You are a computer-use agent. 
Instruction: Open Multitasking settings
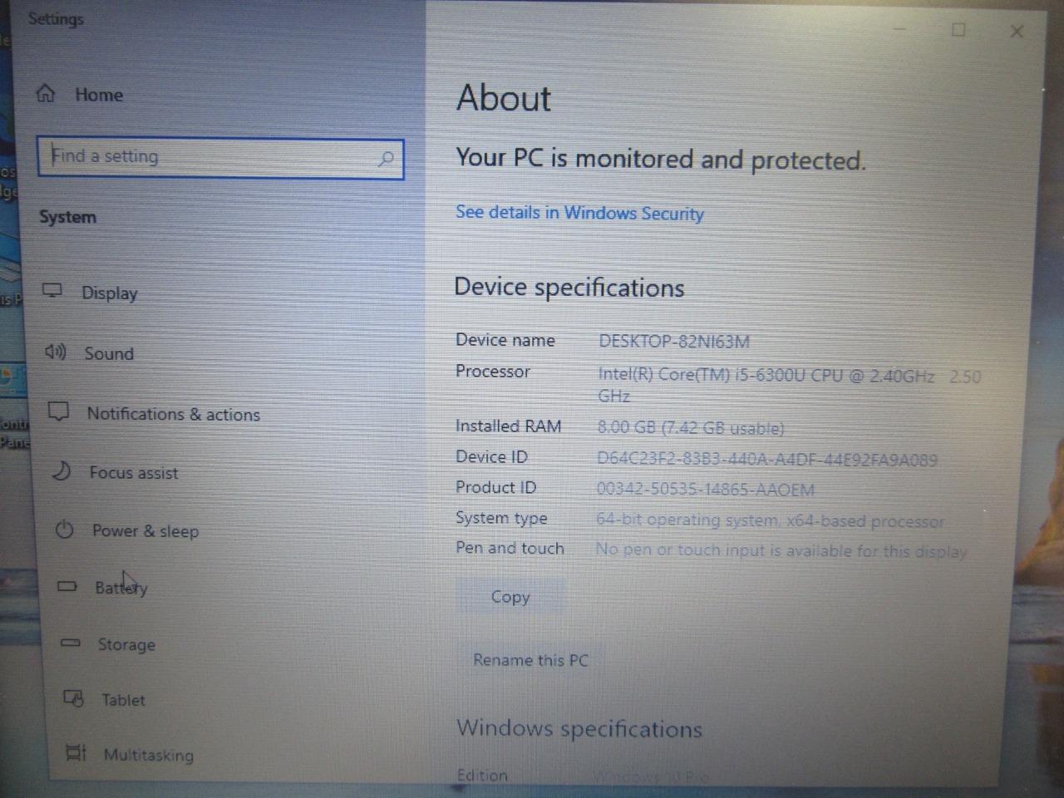148,755
